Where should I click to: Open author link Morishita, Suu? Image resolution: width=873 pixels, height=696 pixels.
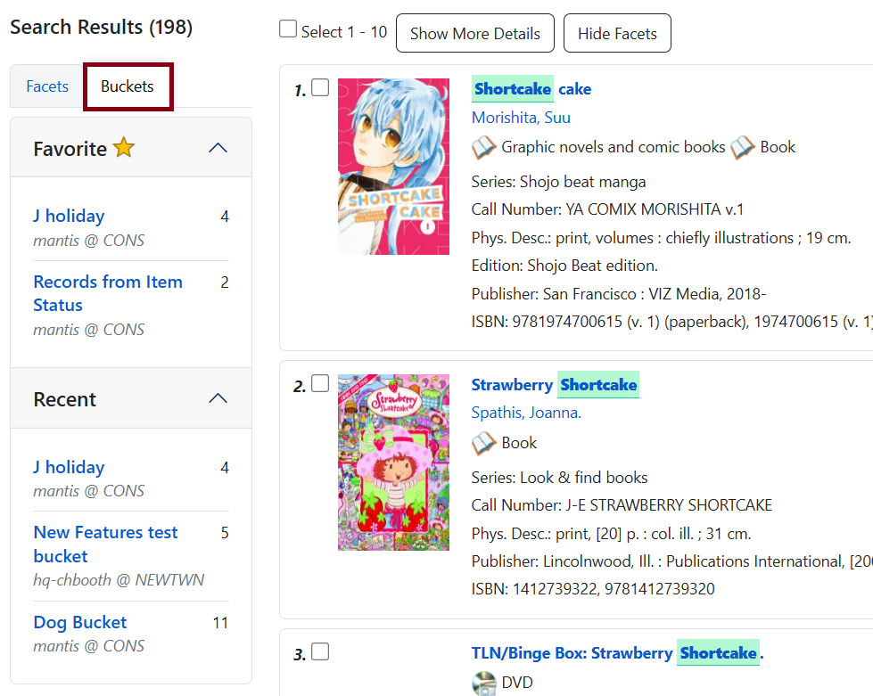521,118
